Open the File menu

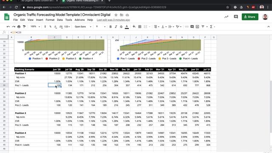[x=15, y=20]
